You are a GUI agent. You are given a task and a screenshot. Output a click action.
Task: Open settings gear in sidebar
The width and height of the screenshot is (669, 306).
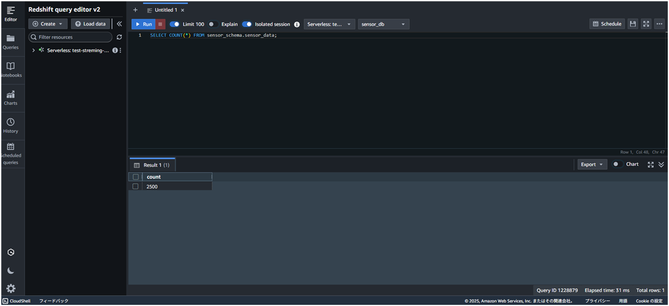tap(11, 288)
